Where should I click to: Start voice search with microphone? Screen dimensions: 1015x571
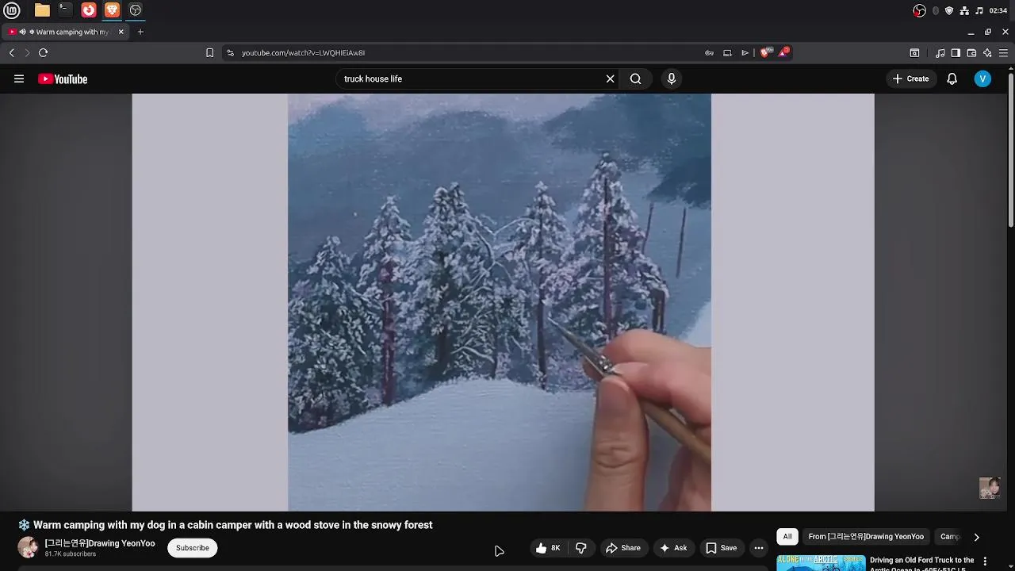[x=672, y=79]
